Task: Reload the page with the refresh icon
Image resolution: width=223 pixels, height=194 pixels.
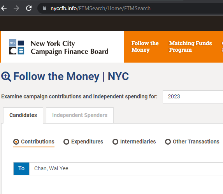Action: pyautogui.click(x=29, y=8)
